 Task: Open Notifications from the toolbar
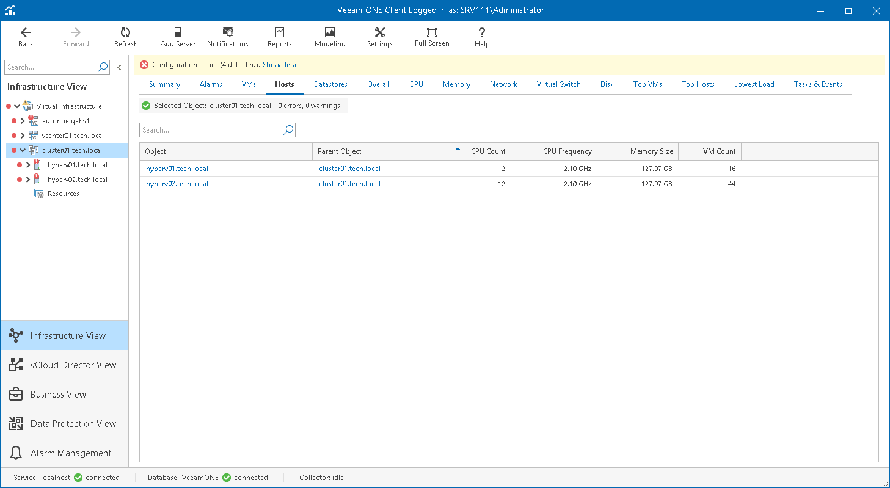click(x=228, y=37)
